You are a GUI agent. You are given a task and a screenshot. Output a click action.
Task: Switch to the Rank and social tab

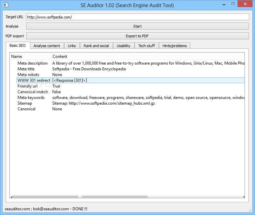(x=96, y=46)
